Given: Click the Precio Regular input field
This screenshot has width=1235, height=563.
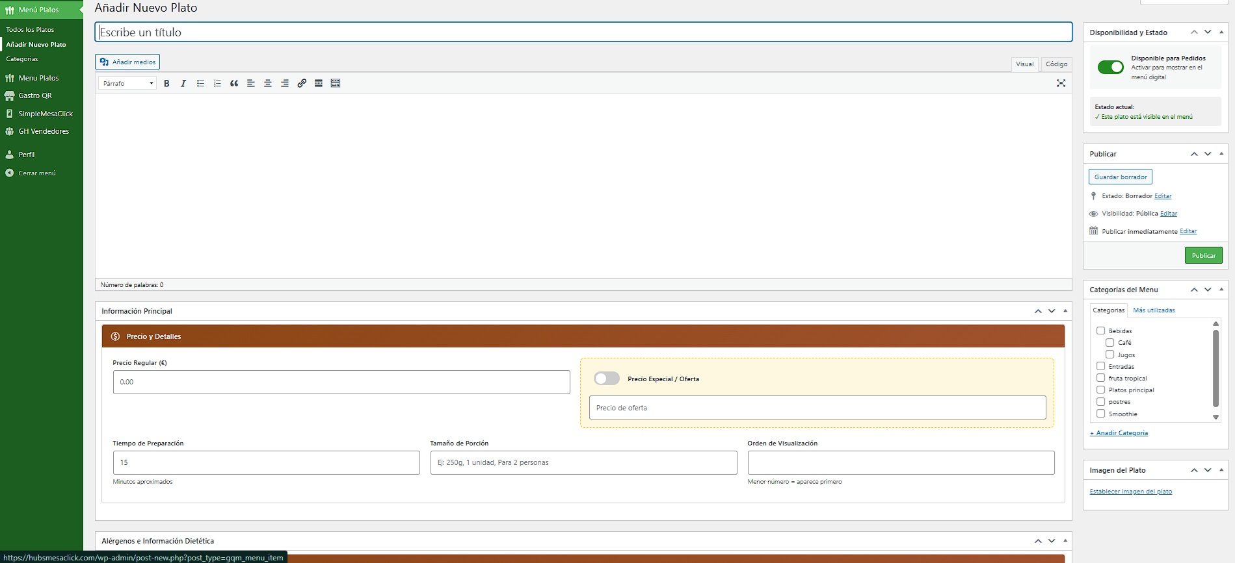Looking at the screenshot, I should click(x=341, y=382).
